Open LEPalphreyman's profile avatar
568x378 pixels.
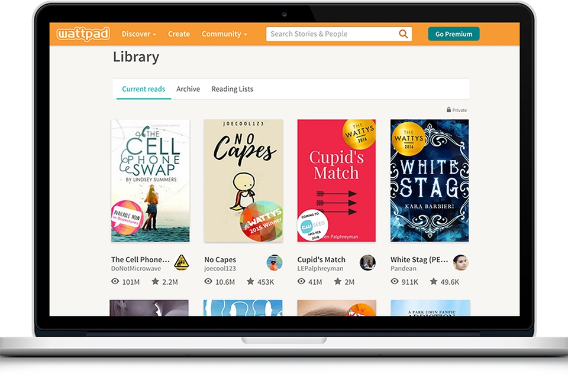tap(367, 263)
